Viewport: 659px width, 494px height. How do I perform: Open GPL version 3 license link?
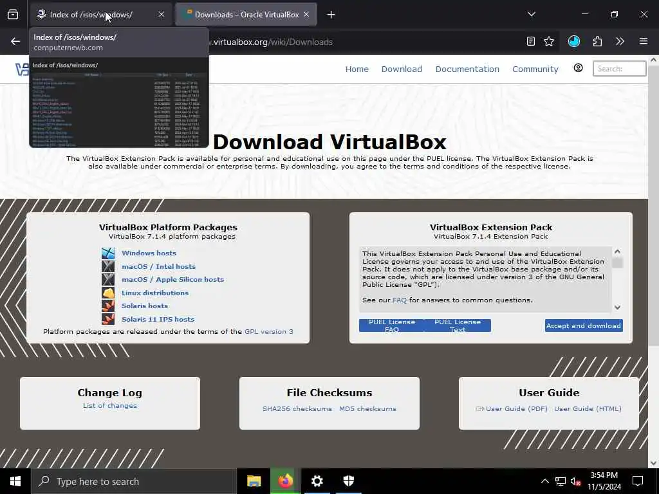(268, 331)
